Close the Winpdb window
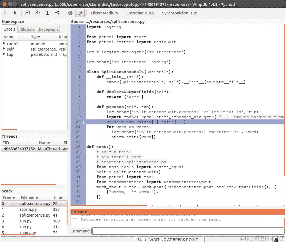The height and width of the screenshot is (243, 286). pos(4,4)
